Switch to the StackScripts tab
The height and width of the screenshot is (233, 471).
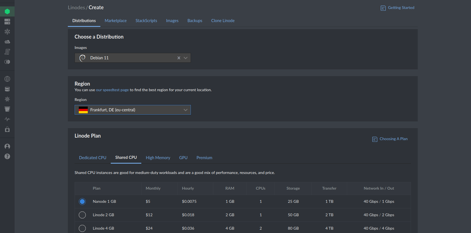click(146, 21)
